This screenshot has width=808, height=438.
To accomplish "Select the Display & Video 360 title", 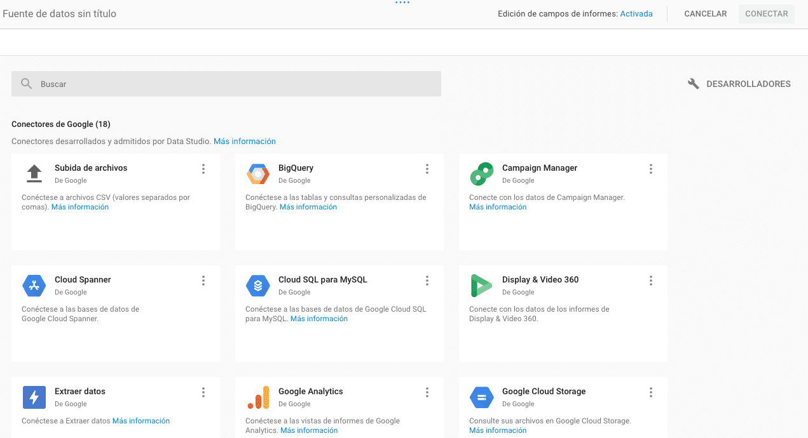I will click(x=540, y=280).
